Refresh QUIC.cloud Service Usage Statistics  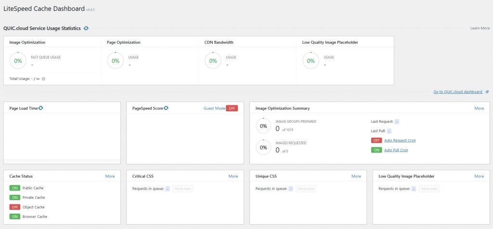coord(86,28)
